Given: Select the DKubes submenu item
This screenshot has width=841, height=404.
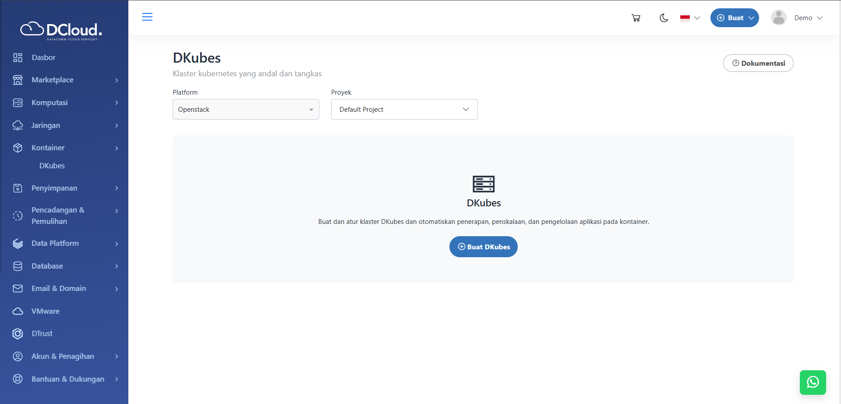Looking at the screenshot, I should [x=52, y=166].
